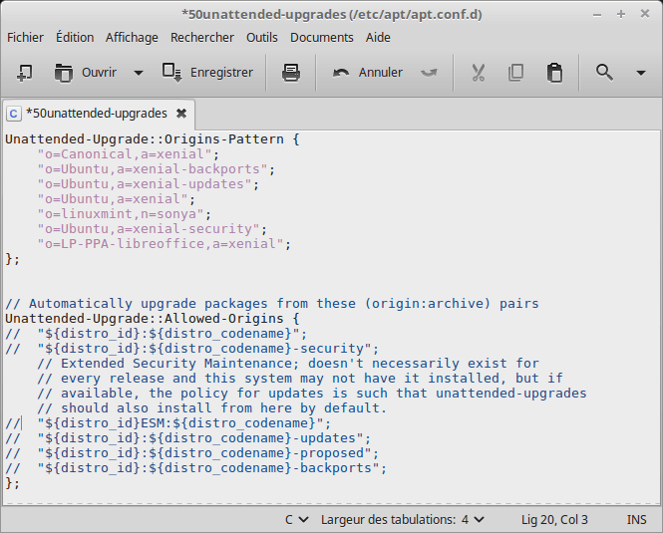Minimize the editor window
Image resolution: width=663 pixels, height=533 pixels.
tap(597, 15)
